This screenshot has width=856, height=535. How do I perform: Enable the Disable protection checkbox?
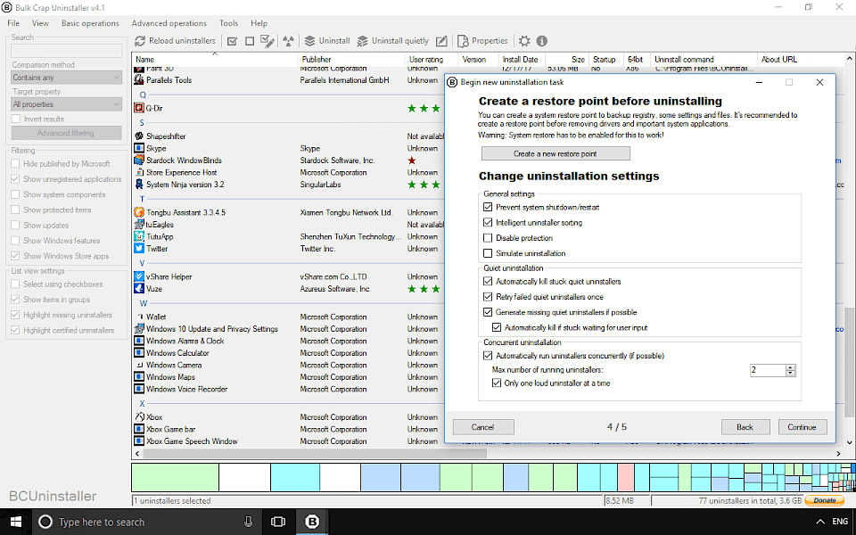click(x=488, y=237)
